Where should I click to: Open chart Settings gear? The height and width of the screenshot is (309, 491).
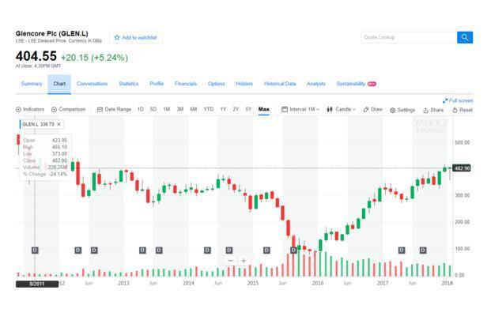[392, 110]
